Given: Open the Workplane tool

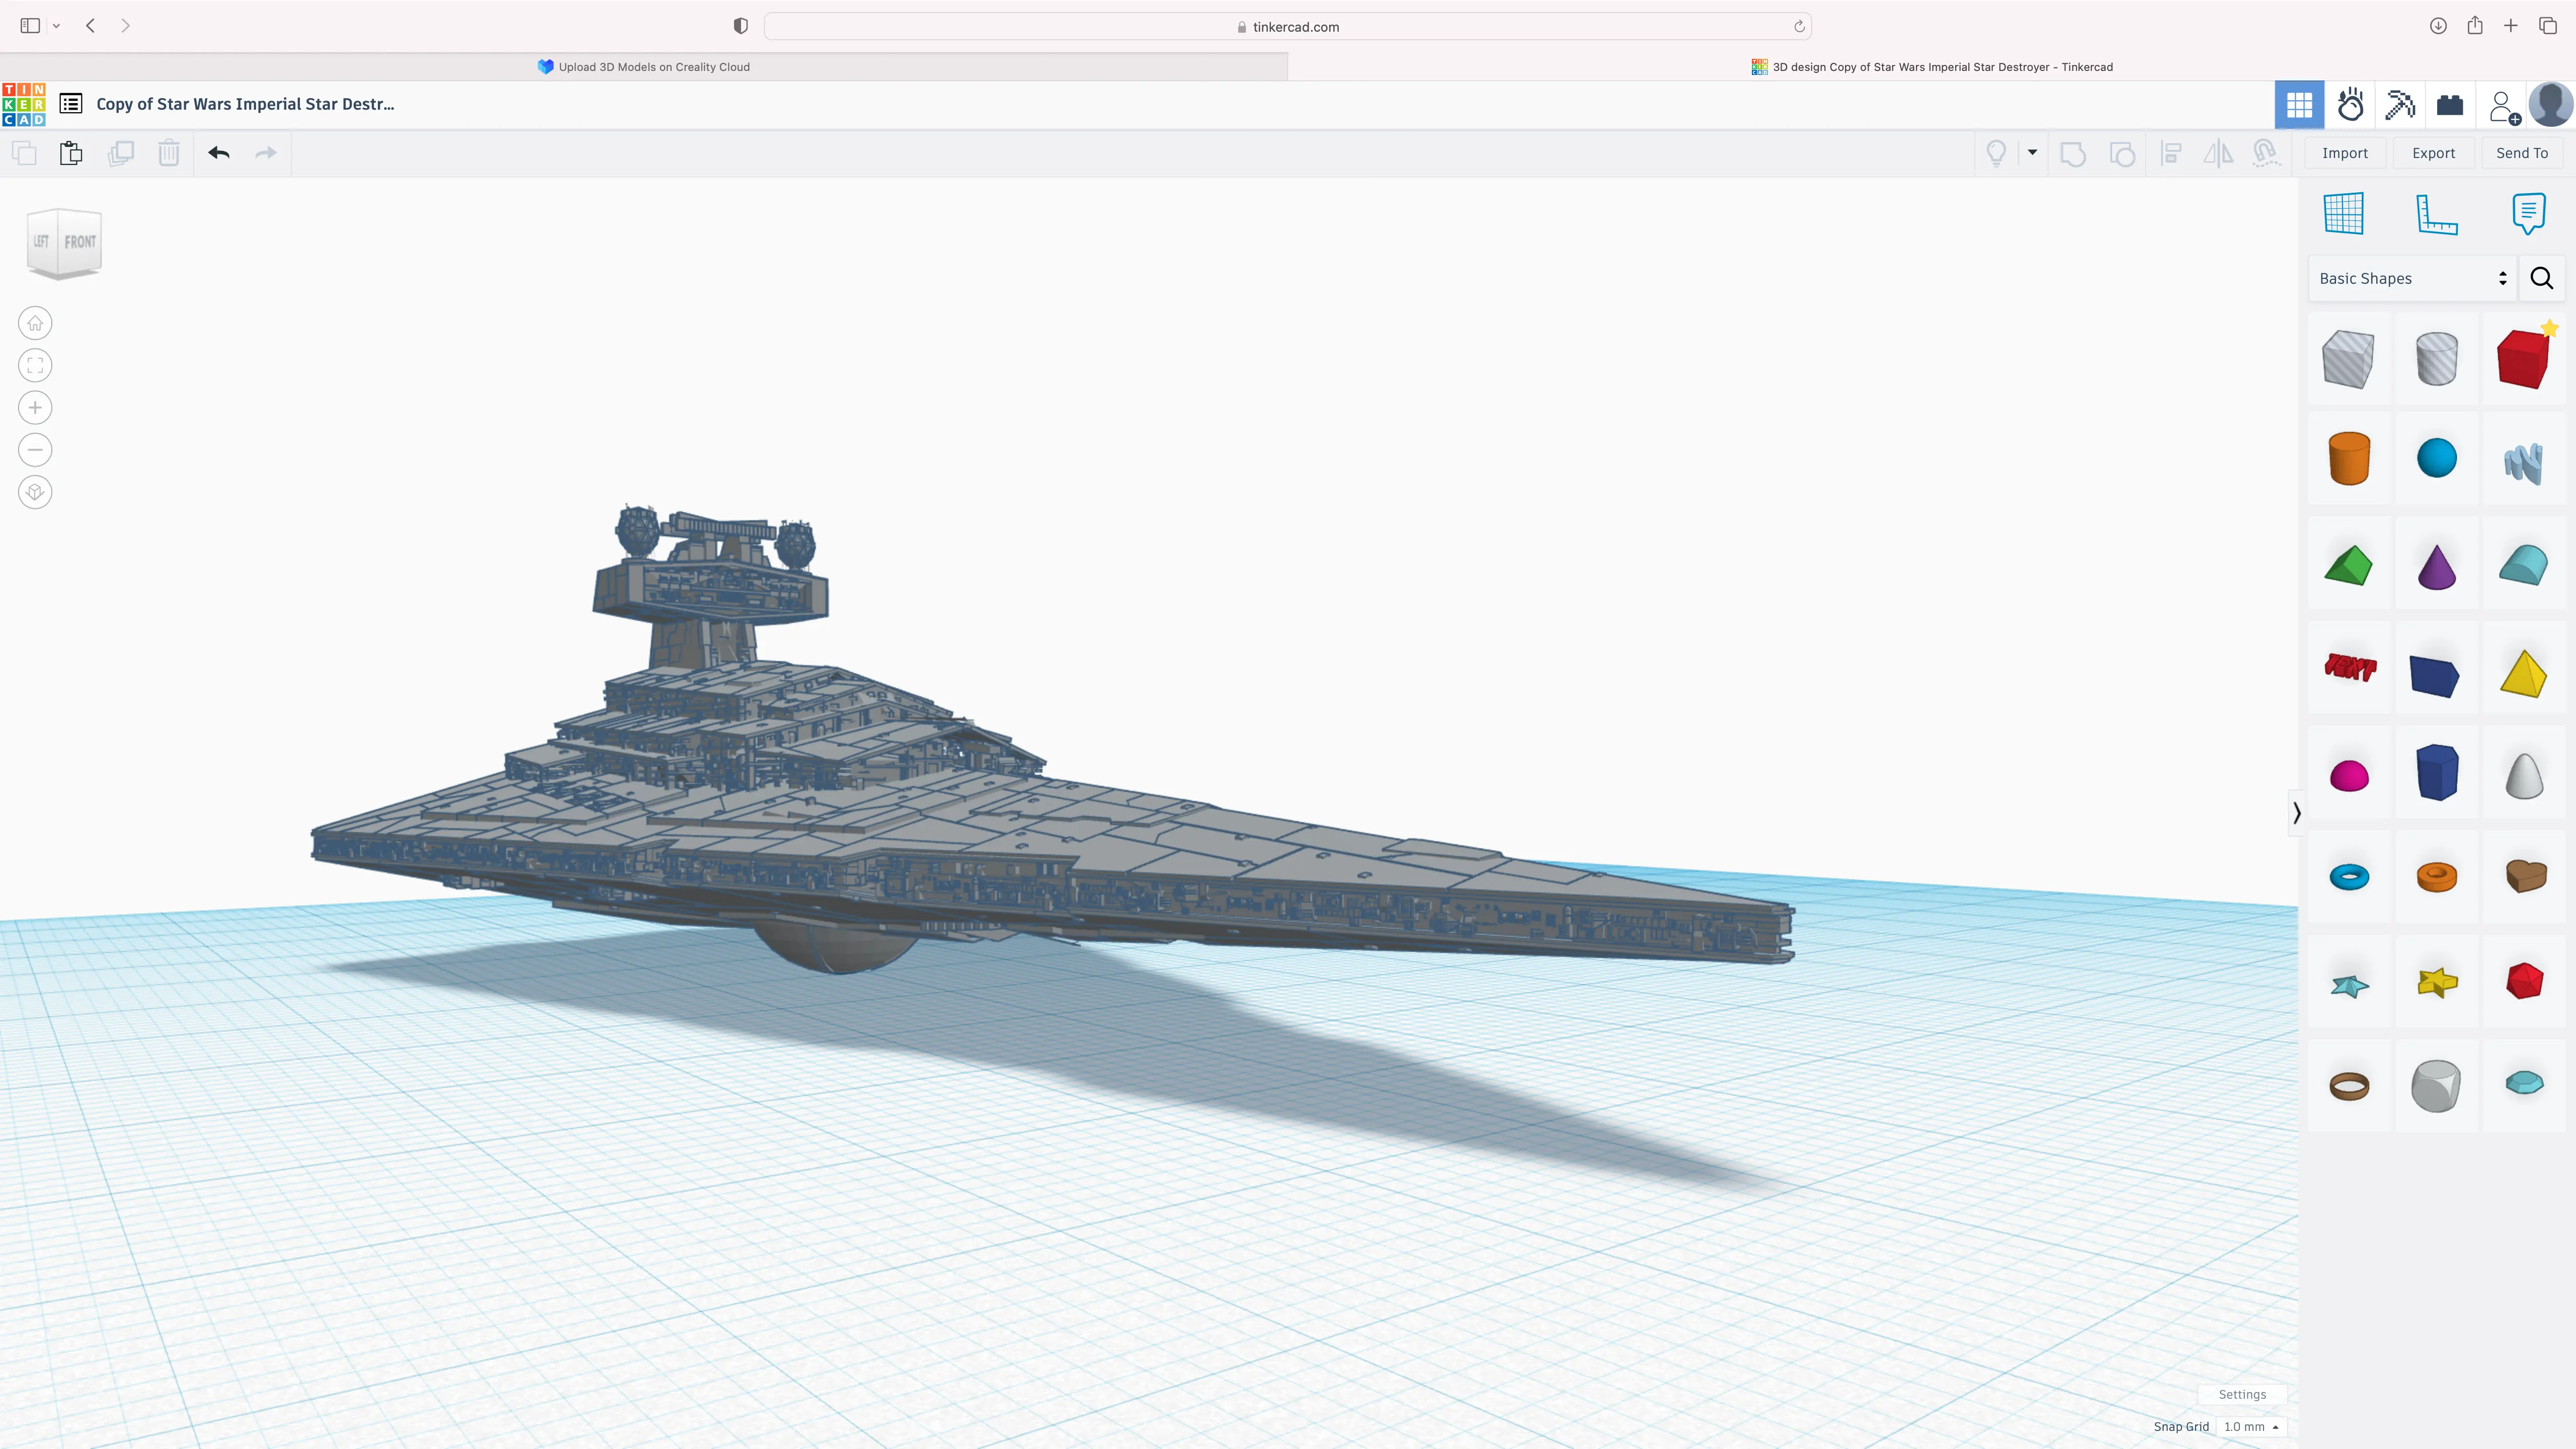Looking at the screenshot, I should coord(2343,213).
